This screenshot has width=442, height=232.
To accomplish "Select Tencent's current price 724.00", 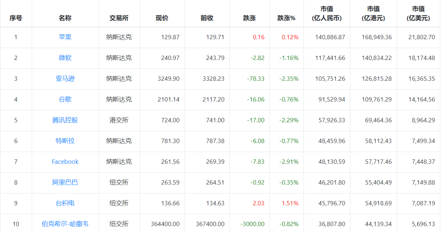I will click(x=170, y=120).
